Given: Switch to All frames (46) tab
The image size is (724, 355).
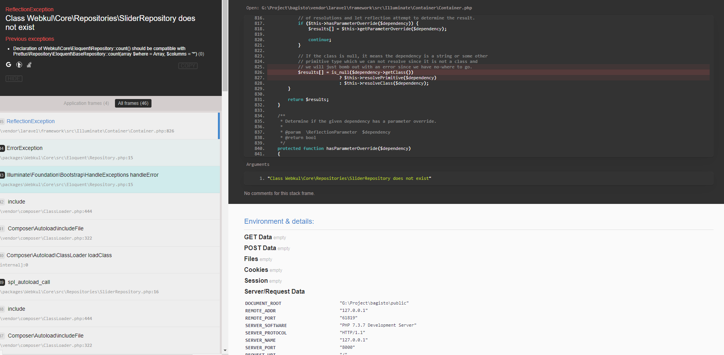Looking at the screenshot, I should tap(133, 103).
